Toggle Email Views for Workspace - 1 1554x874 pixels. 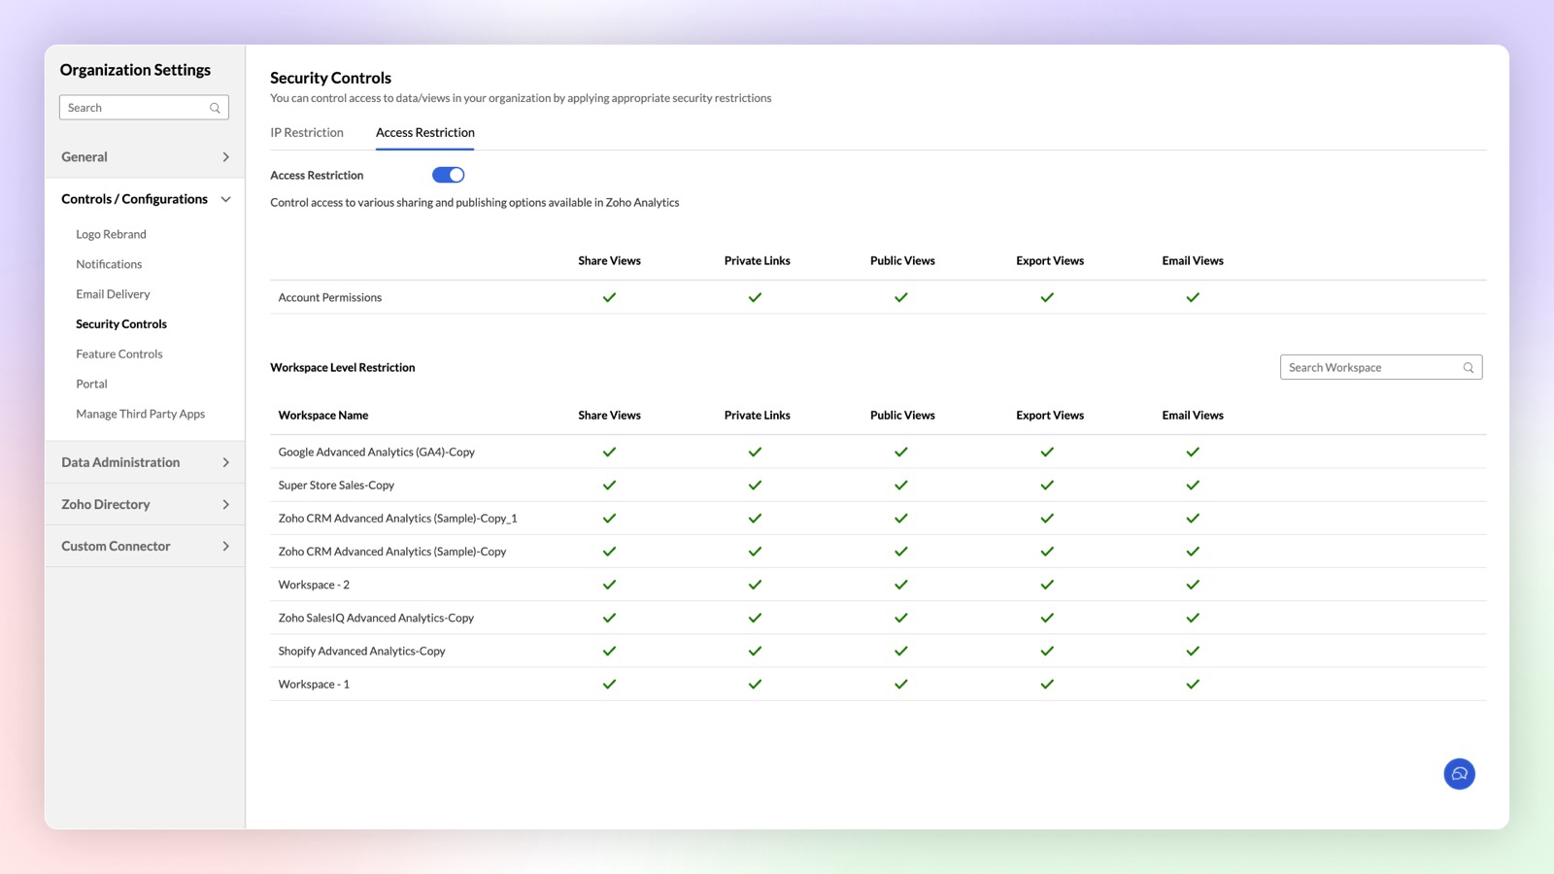click(x=1193, y=684)
